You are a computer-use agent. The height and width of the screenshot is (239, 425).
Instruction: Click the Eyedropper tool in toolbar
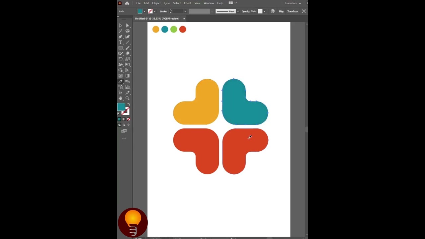pos(121,82)
